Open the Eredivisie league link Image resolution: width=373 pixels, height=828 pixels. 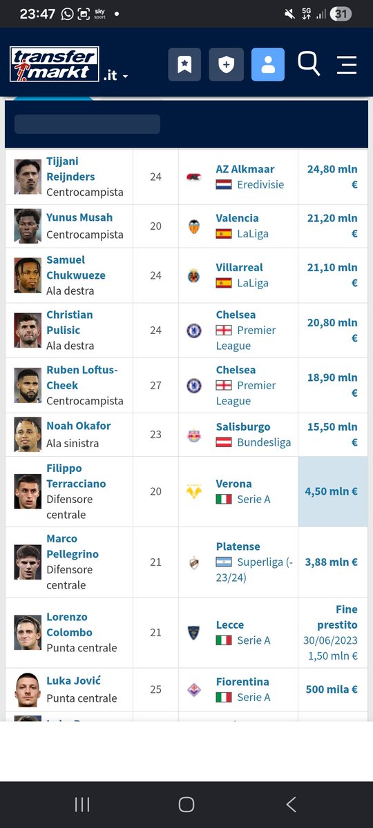click(x=260, y=184)
